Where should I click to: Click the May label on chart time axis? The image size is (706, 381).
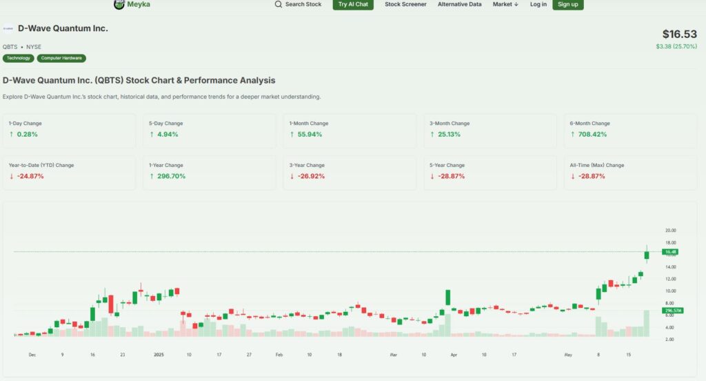coord(568,355)
